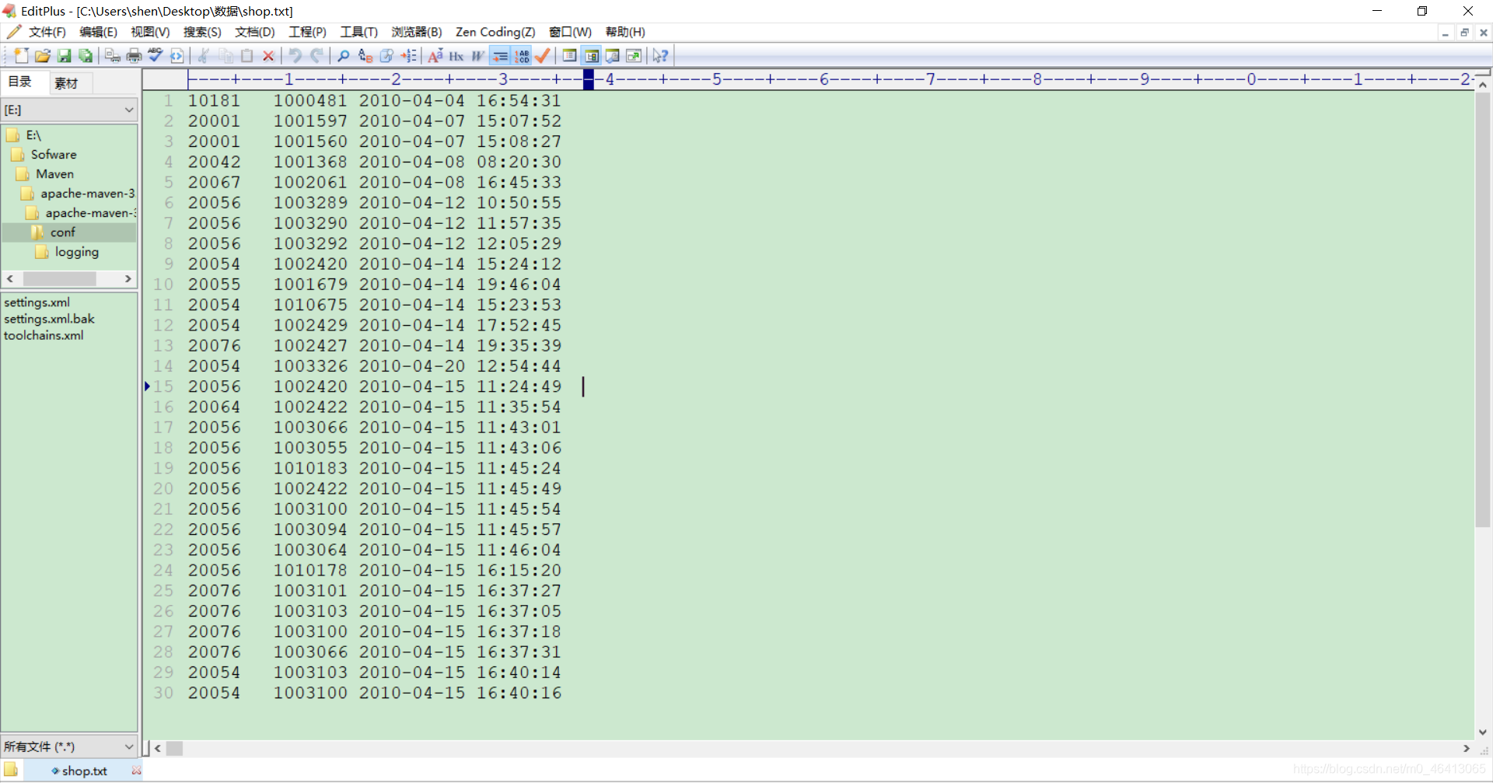1493x783 pixels.
Task: Click the Go to Line icon
Action: [408, 56]
